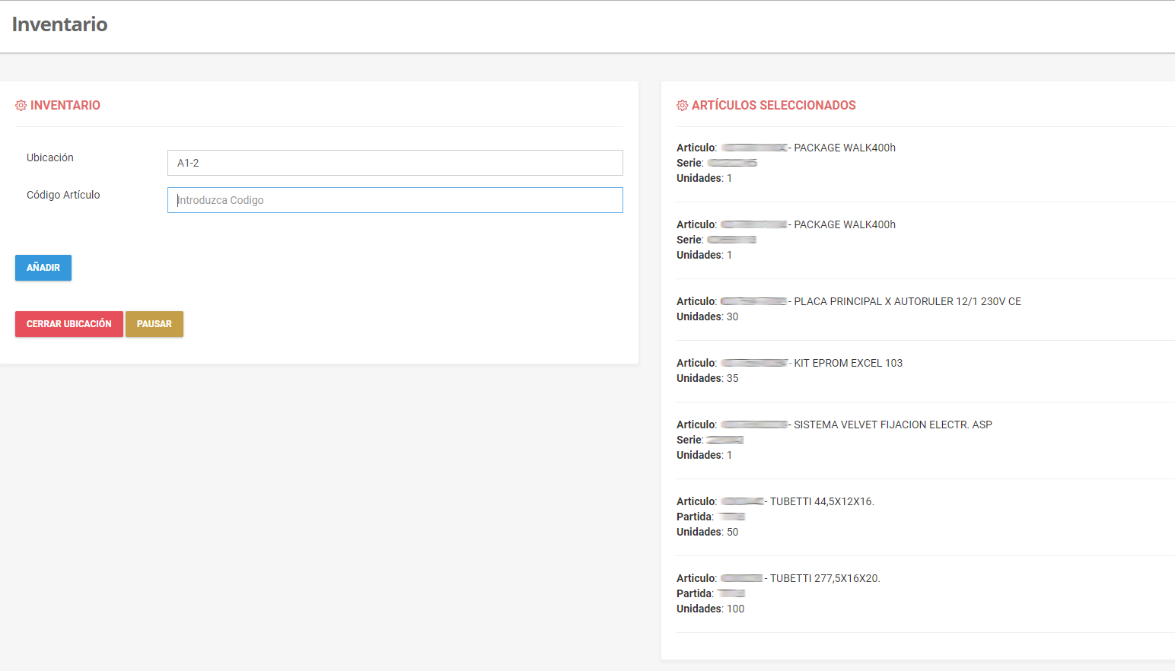1175x671 pixels.
Task: Click the gear icon beside ARTÍCULOS SELECCIONADOS
Action: pyautogui.click(x=682, y=106)
